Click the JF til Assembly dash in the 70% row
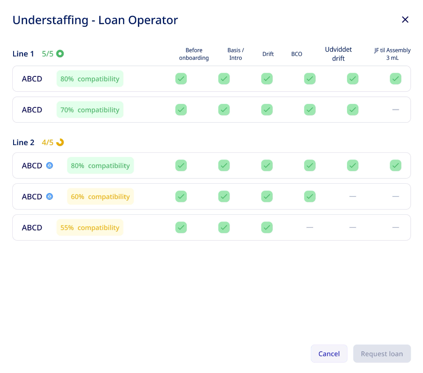423x373 pixels. (x=395, y=109)
